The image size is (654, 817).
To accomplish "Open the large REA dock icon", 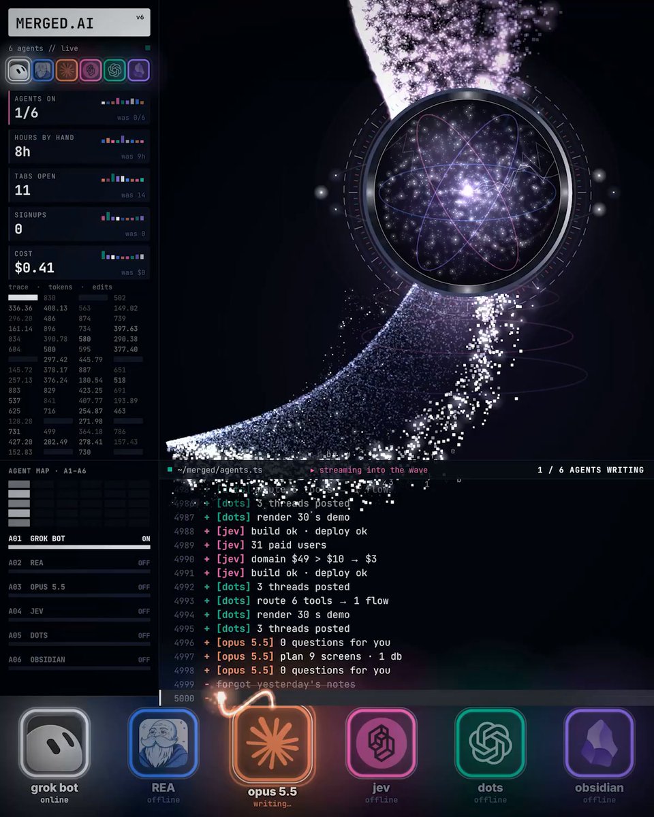I will tap(163, 743).
